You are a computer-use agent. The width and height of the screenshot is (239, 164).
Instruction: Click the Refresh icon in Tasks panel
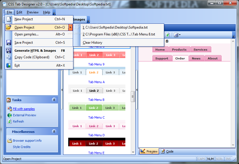click(x=10, y=121)
